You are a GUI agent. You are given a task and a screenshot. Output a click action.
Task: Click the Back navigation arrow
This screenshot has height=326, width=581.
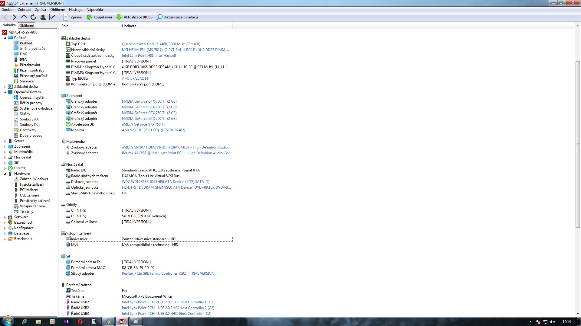click(x=5, y=17)
